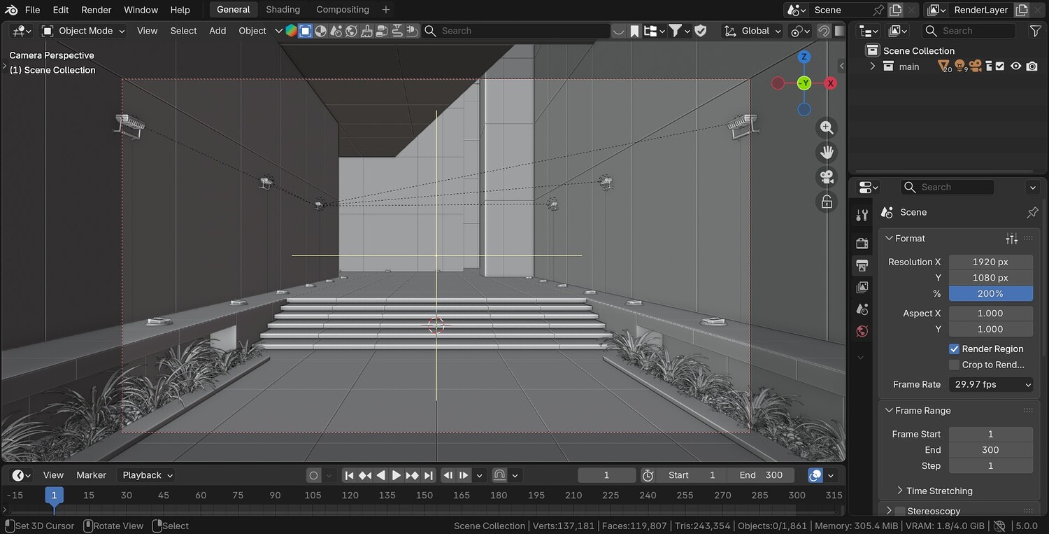Click the lock camera to view padlock
The height and width of the screenshot is (534, 1049).
tap(827, 202)
